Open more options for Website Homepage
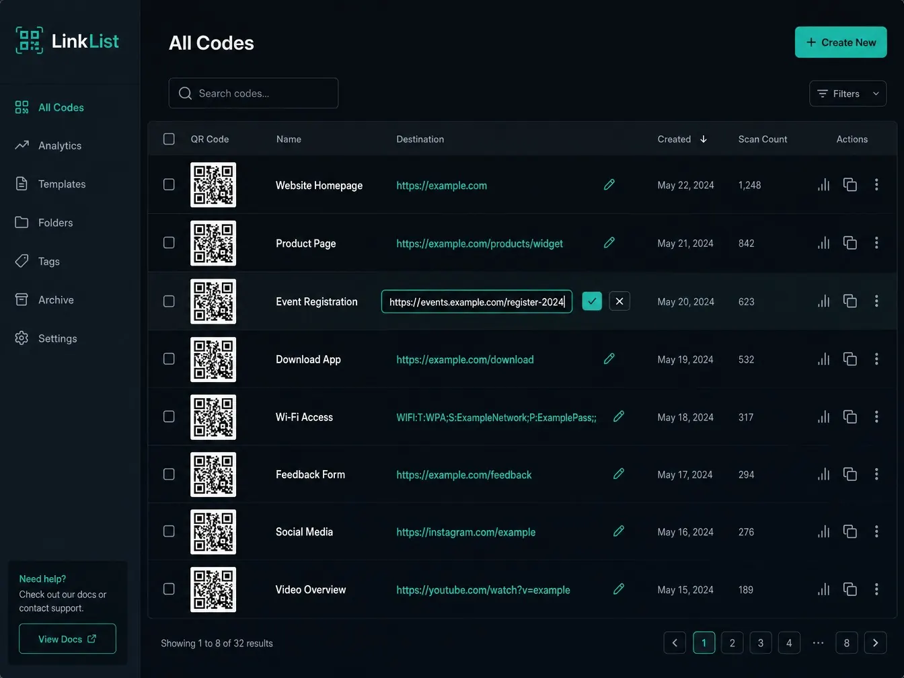The height and width of the screenshot is (678, 904). [876, 184]
